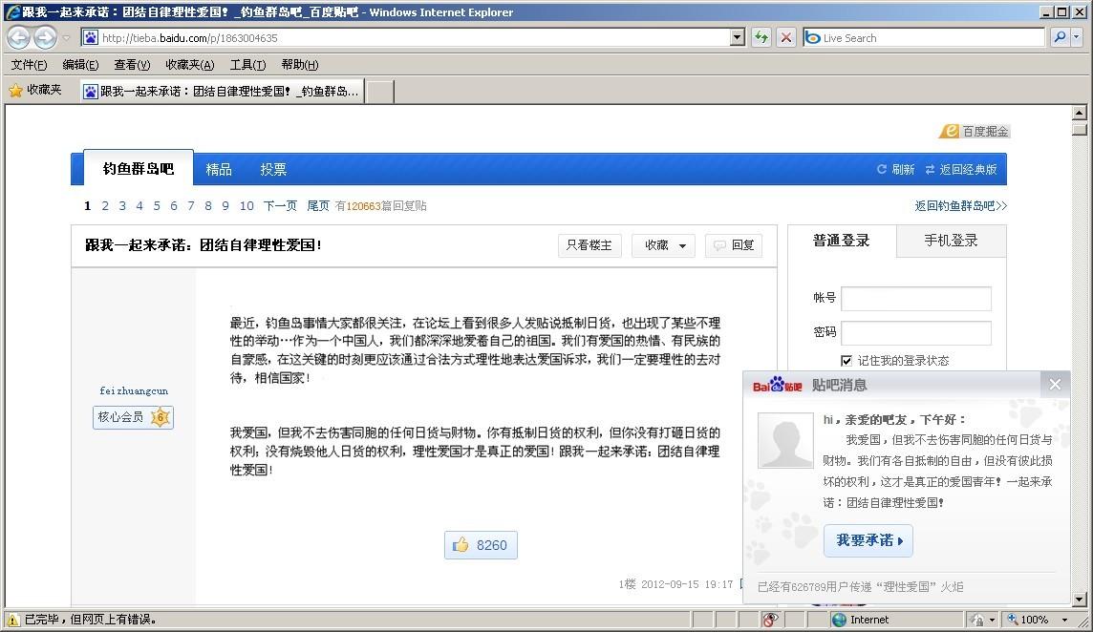
Task: Open the 工具(T) menu
Action: click(247, 65)
